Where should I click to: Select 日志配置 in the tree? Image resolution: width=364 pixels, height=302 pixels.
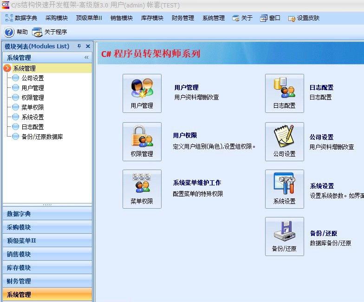coord(32,127)
